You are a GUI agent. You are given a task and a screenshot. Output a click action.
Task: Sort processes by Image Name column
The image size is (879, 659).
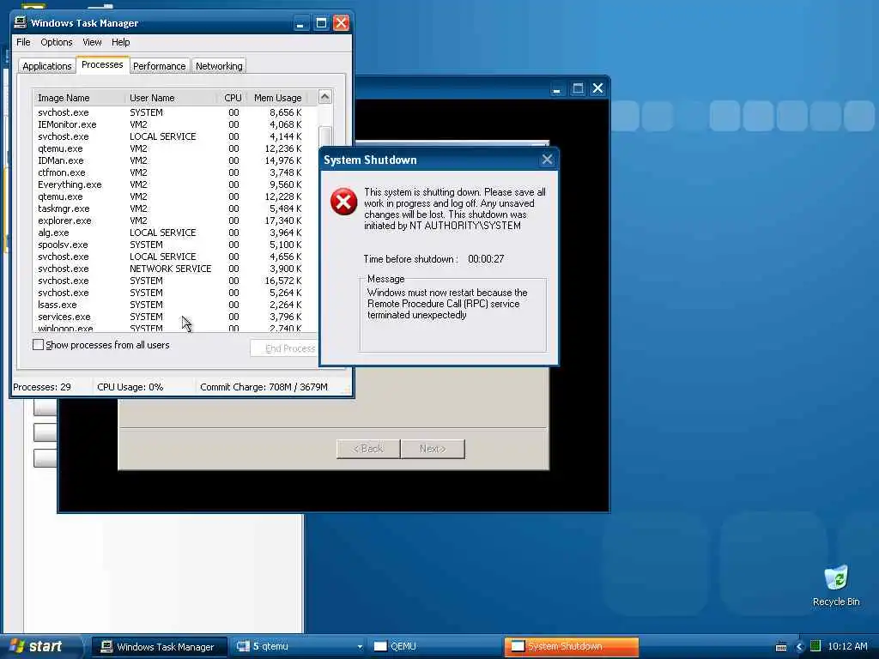(x=78, y=98)
